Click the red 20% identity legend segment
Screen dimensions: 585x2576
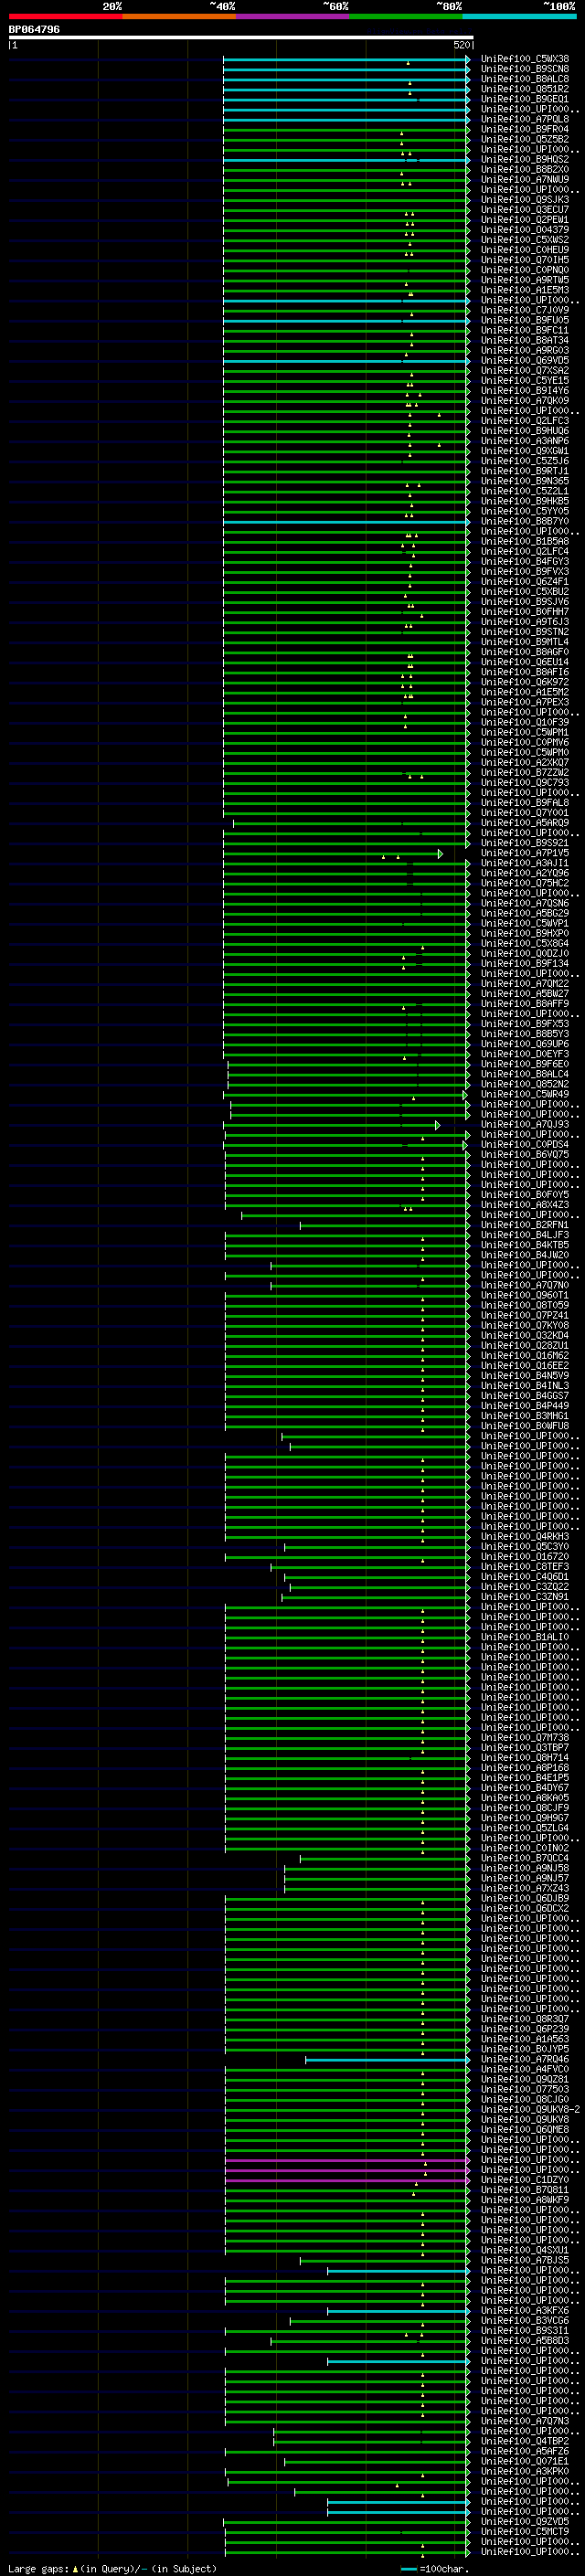pos(65,16)
